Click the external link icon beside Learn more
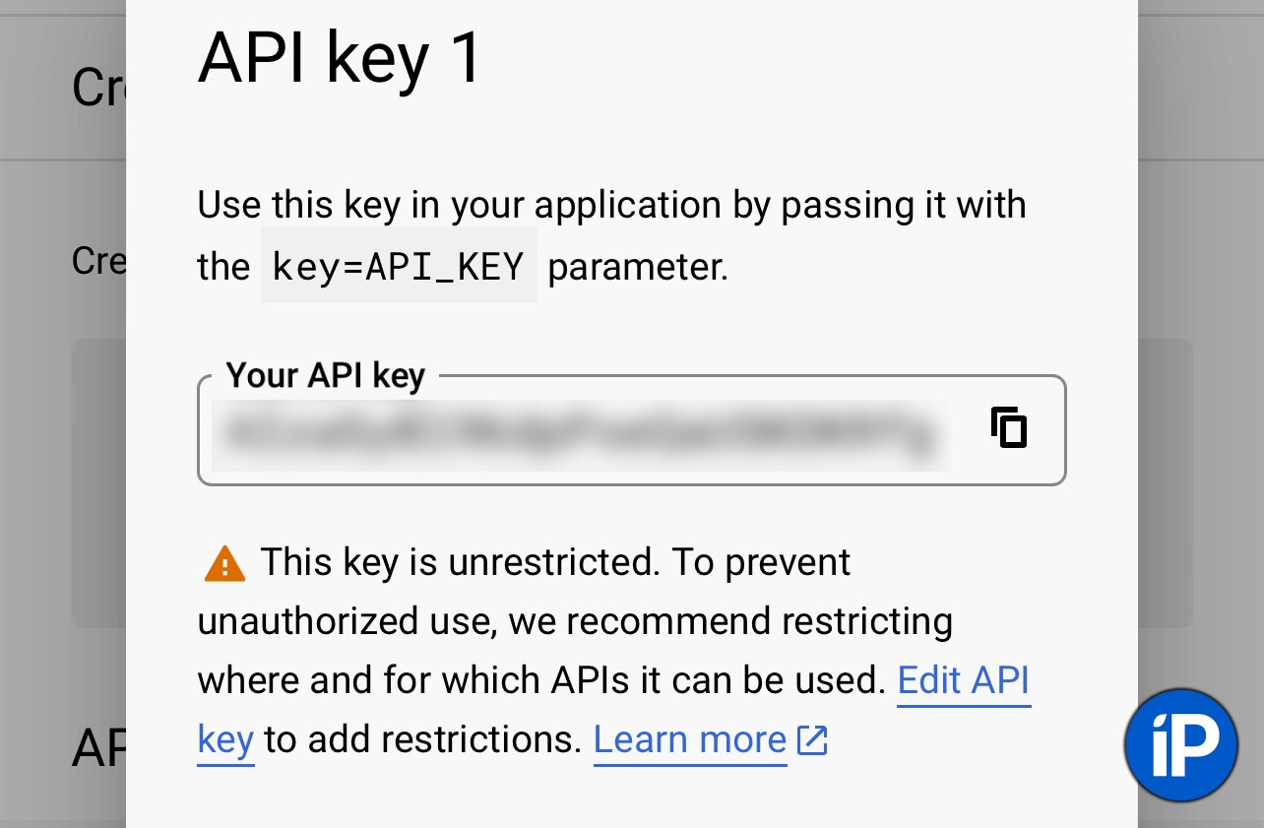The height and width of the screenshot is (828, 1264). (812, 739)
